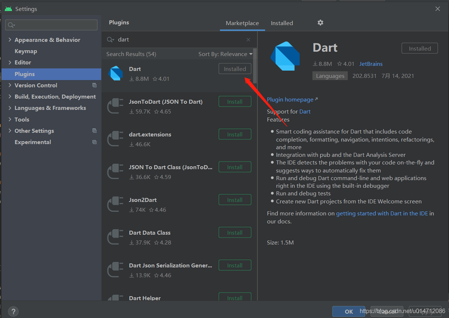Click the plugin results list scrollbar
449x318 pixels.
click(255, 65)
